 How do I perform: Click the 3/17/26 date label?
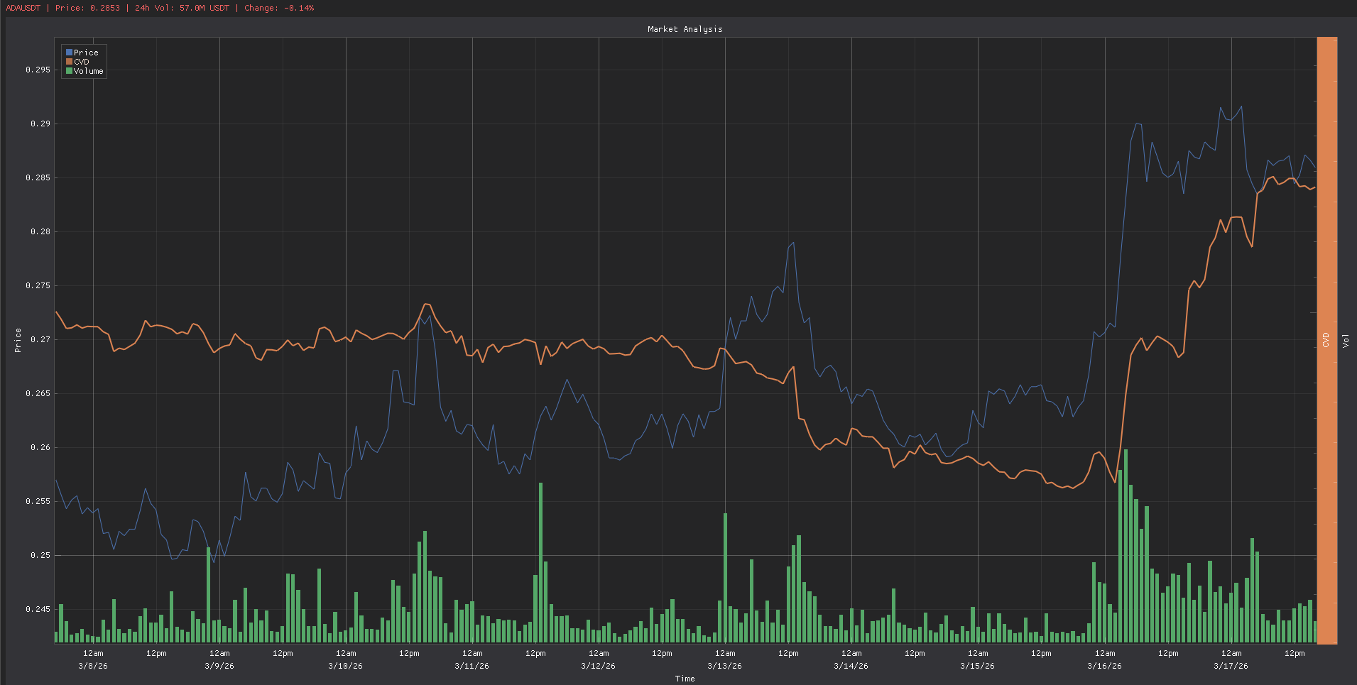point(1231,666)
